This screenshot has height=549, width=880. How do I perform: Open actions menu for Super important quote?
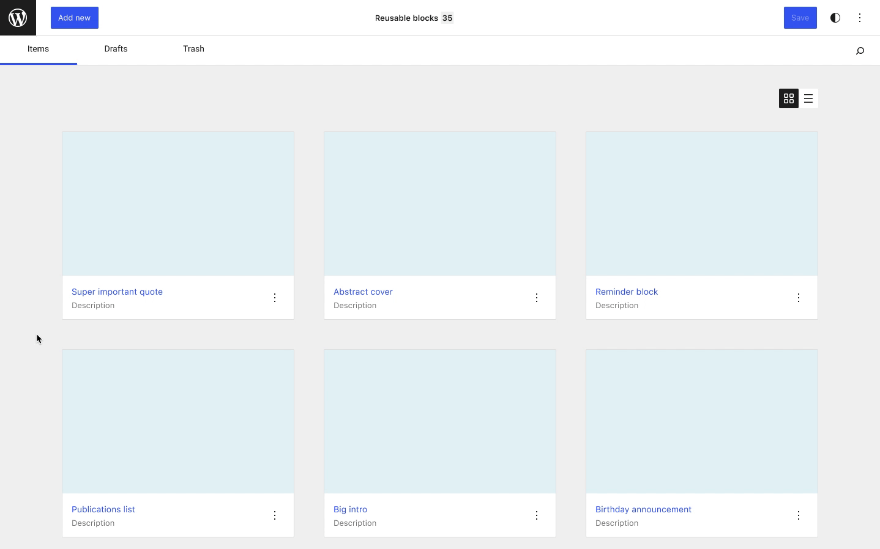tap(275, 298)
